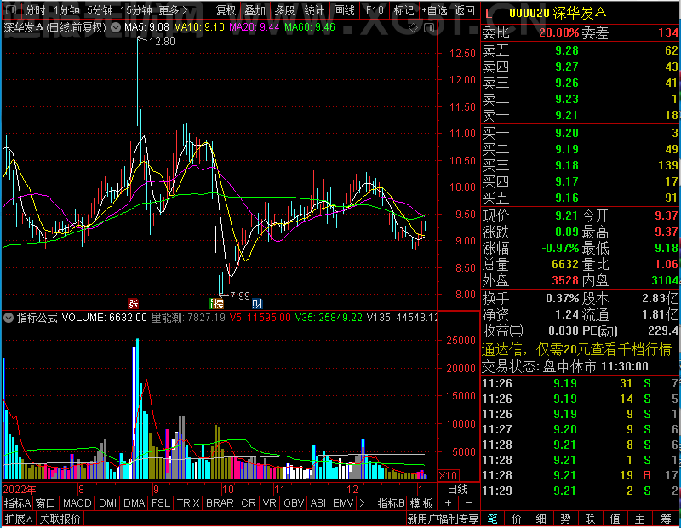The image size is (681, 528).
Task: Open 关联报价 related quotes
Action: tap(60, 519)
